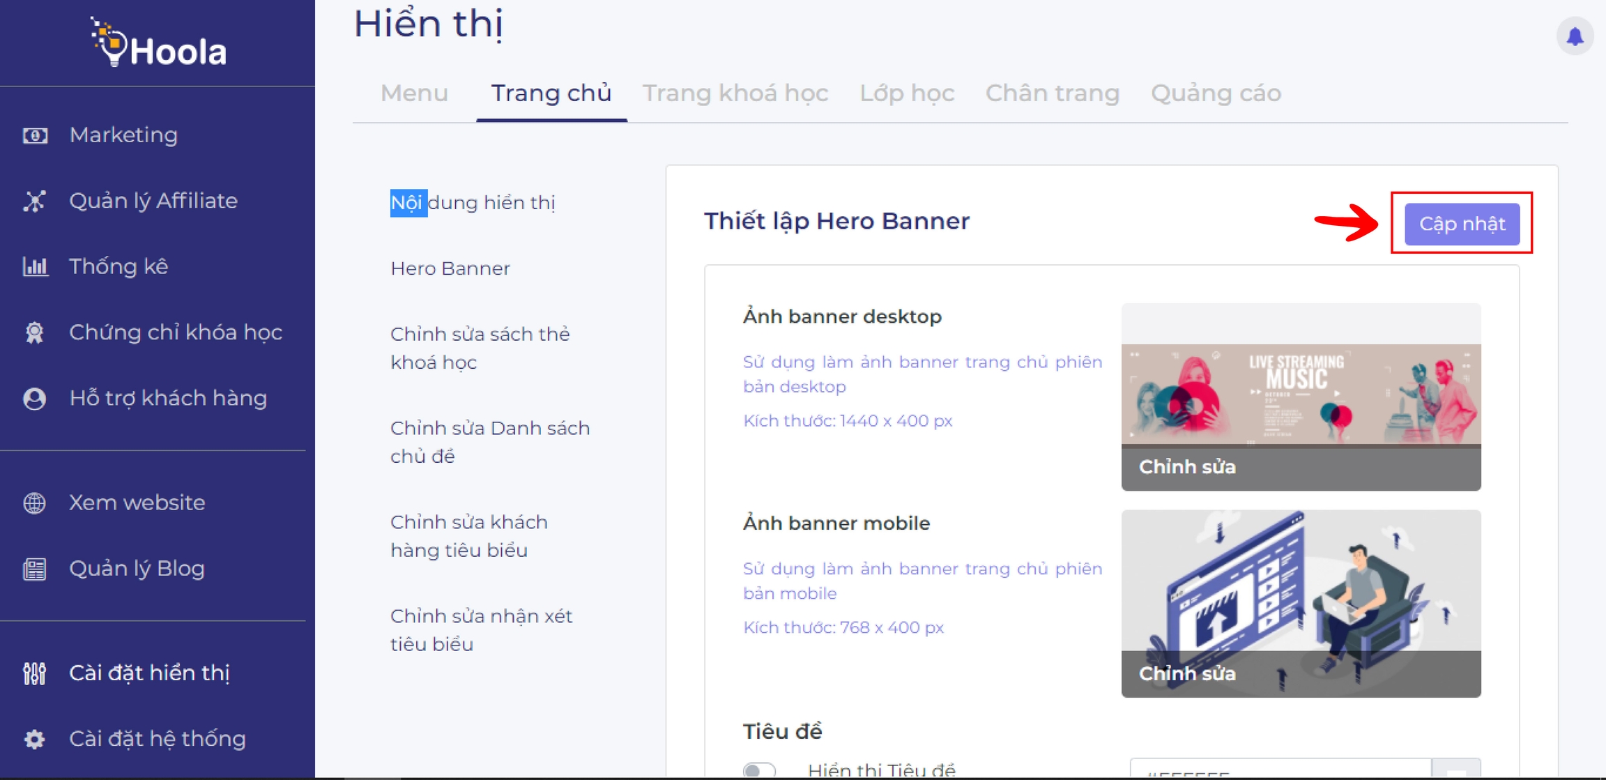This screenshot has width=1606, height=780.
Task: Select the Chân trang tab
Action: (x=1052, y=93)
